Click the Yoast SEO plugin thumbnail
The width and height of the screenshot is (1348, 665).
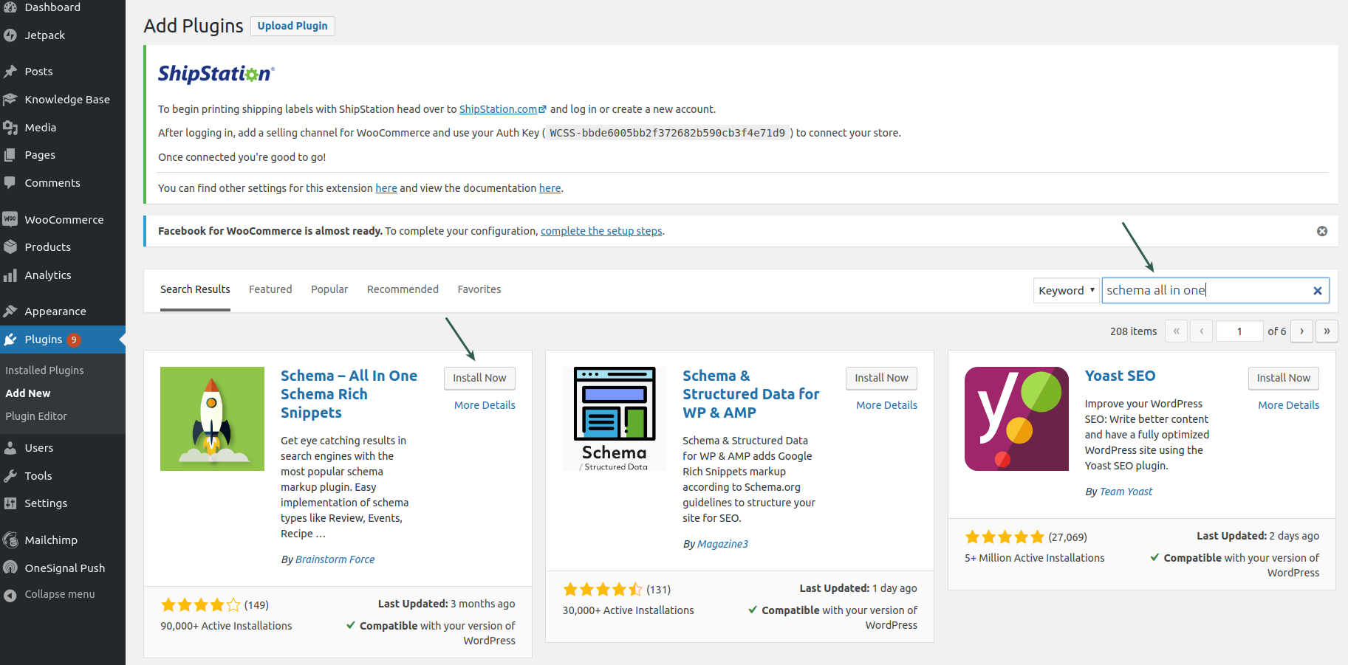tap(1016, 418)
